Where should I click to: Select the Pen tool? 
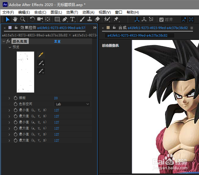(65, 19)
